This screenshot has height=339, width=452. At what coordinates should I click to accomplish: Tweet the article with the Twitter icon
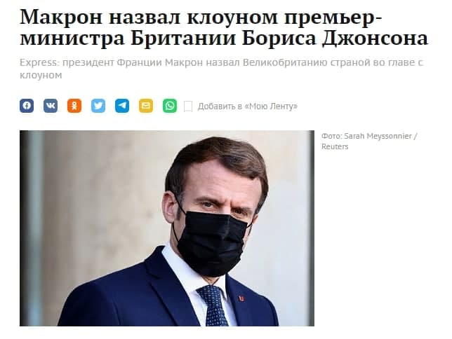point(98,106)
